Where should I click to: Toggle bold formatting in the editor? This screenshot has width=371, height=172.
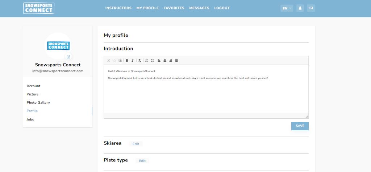[x=127, y=60]
